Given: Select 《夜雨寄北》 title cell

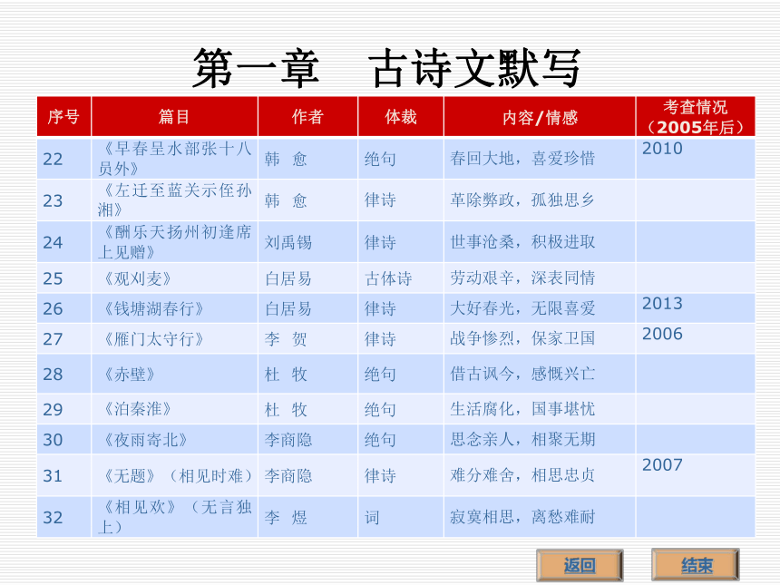Looking at the screenshot, I should (x=175, y=439).
